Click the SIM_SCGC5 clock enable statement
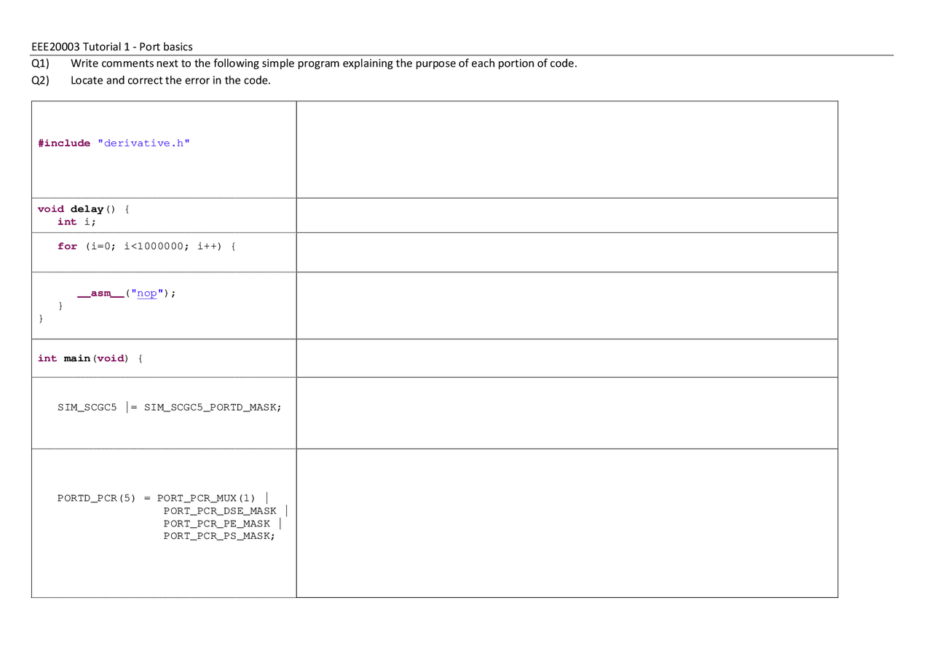Screen dimensions: 932x659 (170, 407)
